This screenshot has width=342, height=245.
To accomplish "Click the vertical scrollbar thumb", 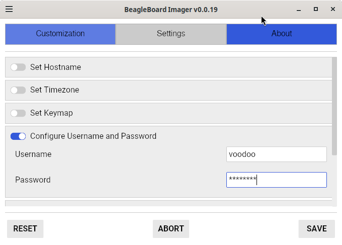I will 334,106.
